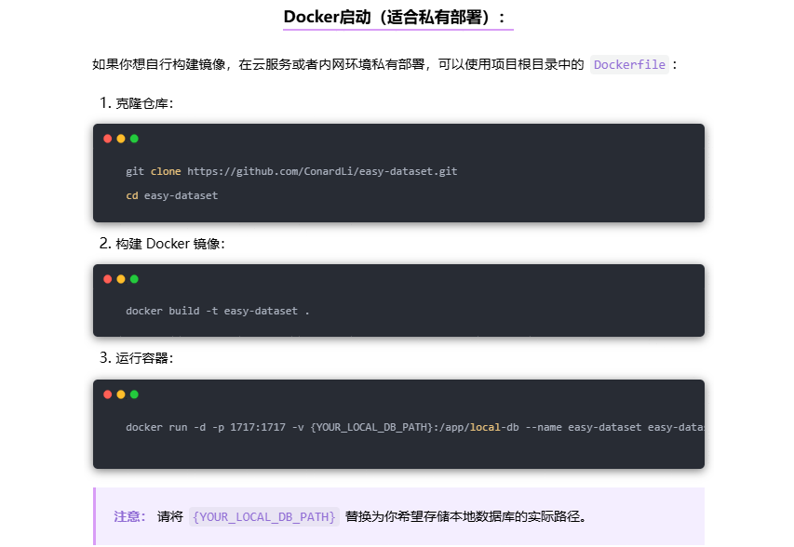Viewport: 794px width, 547px height.
Task: Click the green dot in the docker build code block
Action: click(x=134, y=279)
